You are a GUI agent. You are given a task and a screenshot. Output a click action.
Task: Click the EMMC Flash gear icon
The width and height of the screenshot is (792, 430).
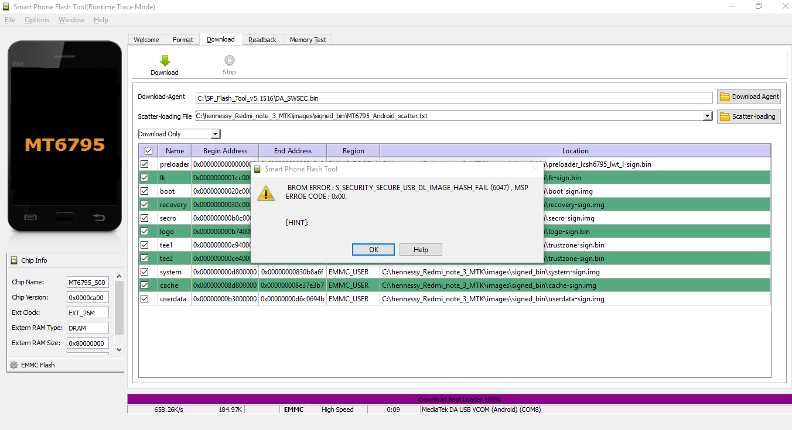14,365
